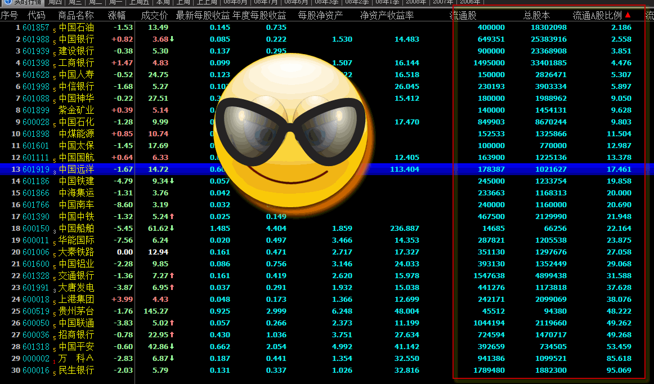The width and height of the screenshot is (654, 384).
Task: Select the 万 科A stock row
Action: click(x=327, y=359)
